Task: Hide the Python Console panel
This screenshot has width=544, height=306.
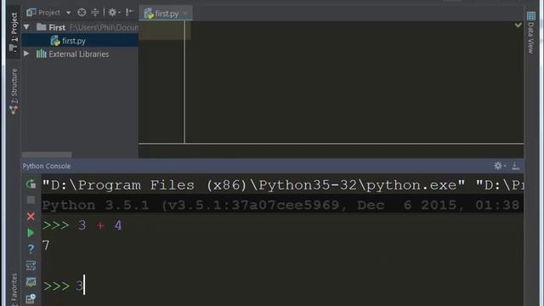Action: pos(516,166)
